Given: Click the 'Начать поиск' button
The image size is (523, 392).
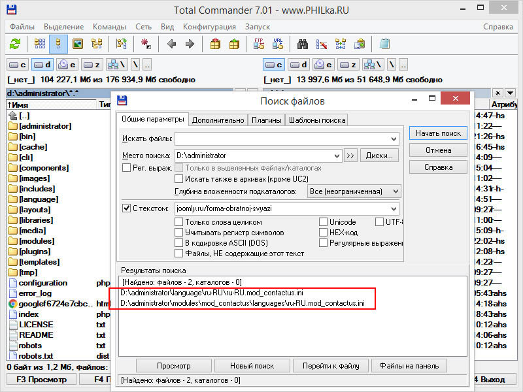Looking at the screenshot, I should click(x=438, y=133).
